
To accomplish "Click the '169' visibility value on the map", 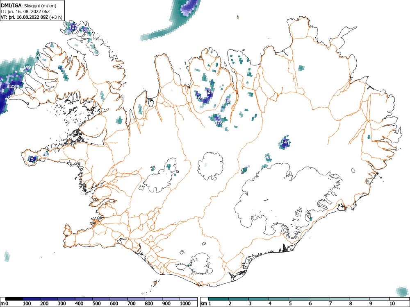I will pyautogui.click(x=199, y=98).
